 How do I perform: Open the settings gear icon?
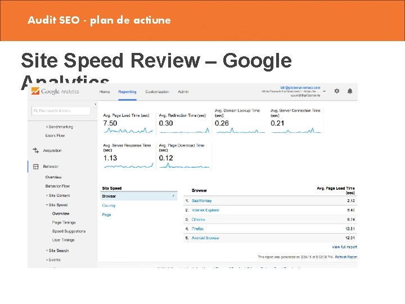(337, 91)
